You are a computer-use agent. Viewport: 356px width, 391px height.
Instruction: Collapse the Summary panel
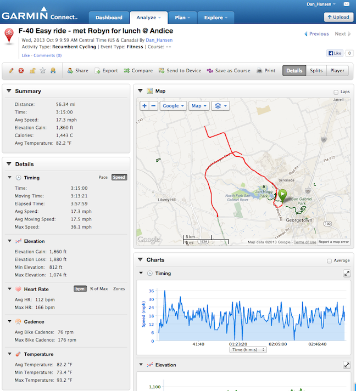pyautogui.click(x=9, y=91)
